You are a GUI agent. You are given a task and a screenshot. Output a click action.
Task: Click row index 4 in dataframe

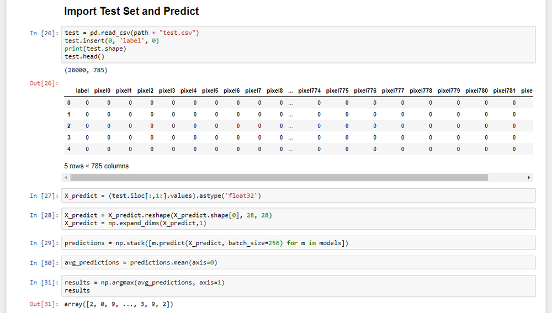pos(68,149)
